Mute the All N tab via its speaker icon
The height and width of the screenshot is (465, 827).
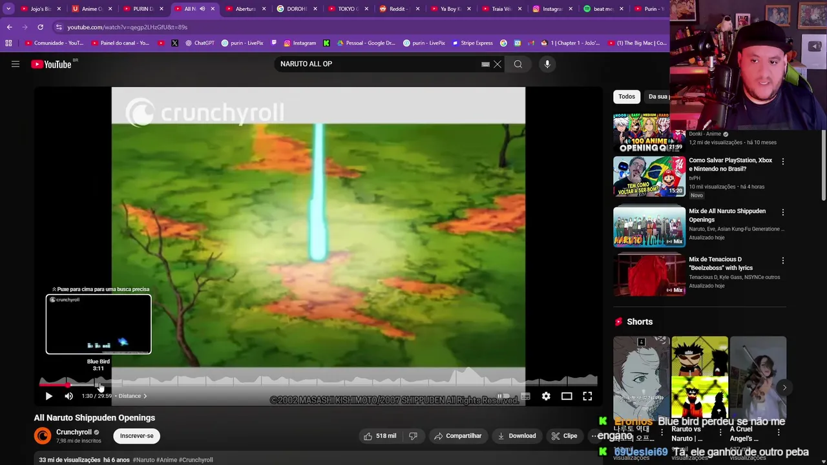pos(202,9)
